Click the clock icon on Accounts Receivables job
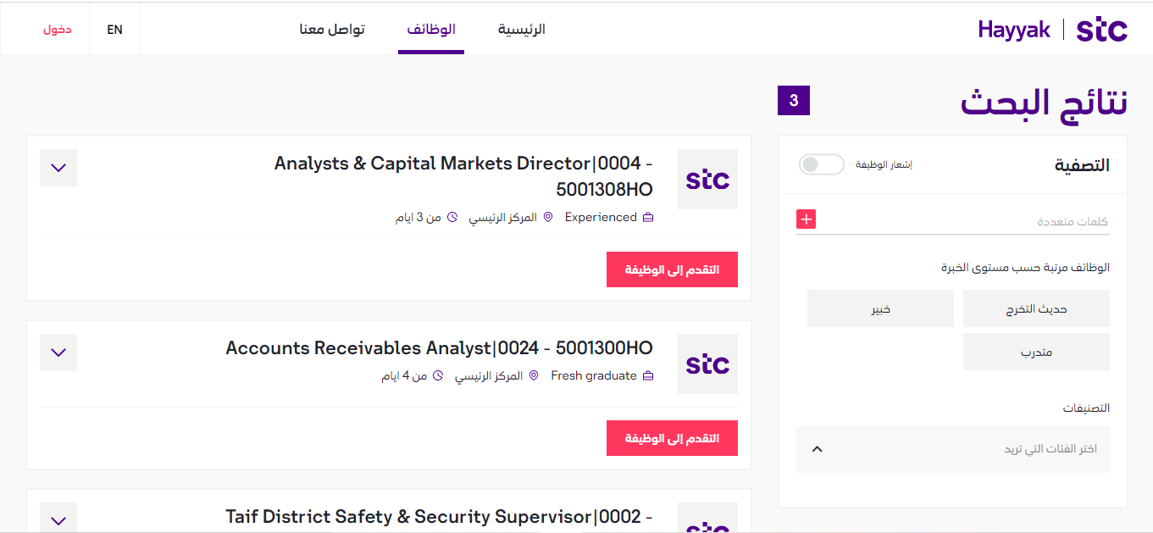1153x533 pixels. [x=438, y=375]
